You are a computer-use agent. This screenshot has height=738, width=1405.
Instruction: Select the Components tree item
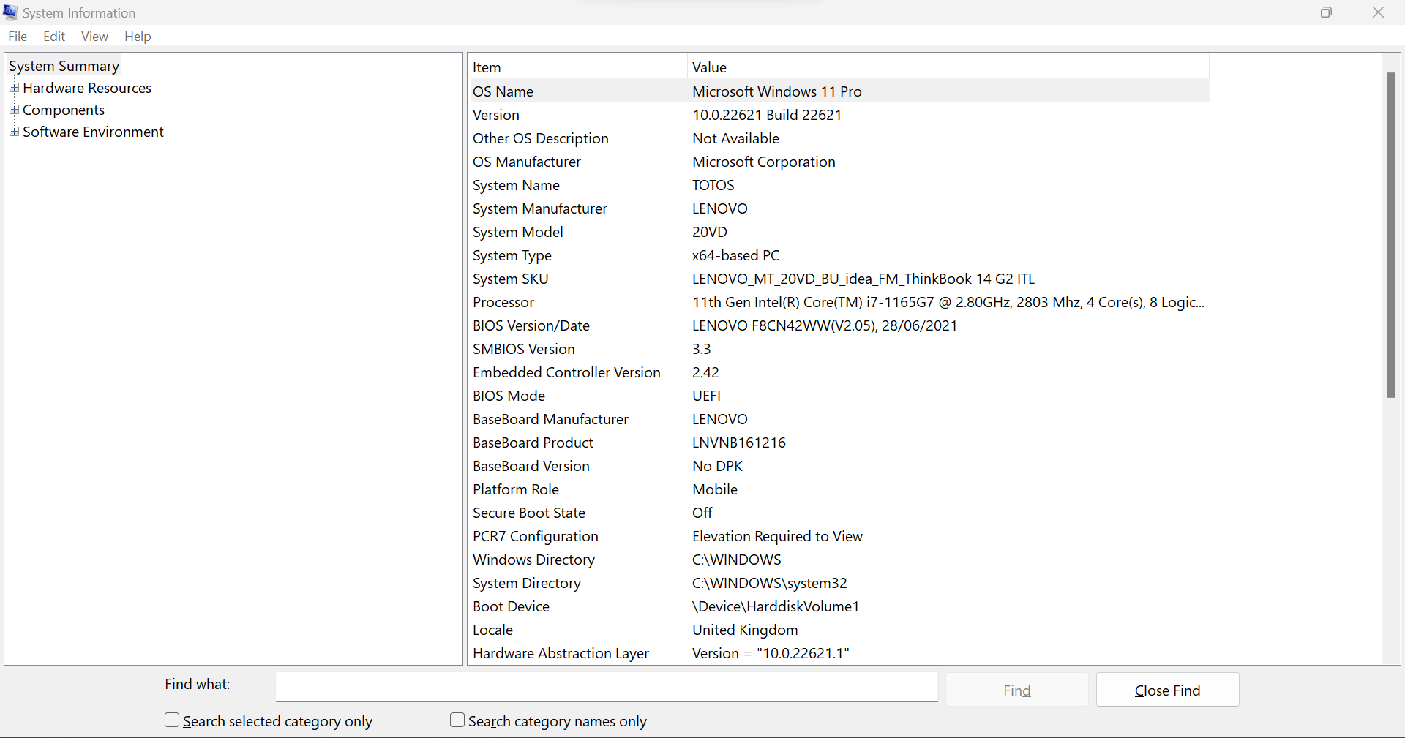[x=64, y=110]
